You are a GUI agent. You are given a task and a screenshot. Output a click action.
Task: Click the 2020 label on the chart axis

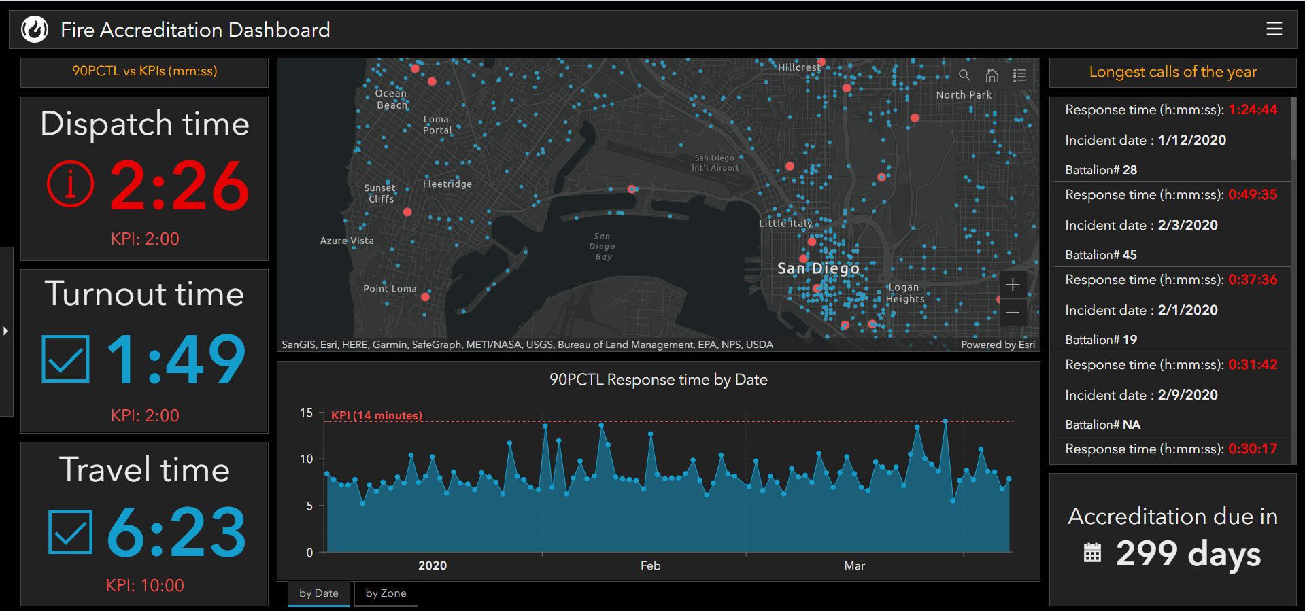click(x=433, y=565)
